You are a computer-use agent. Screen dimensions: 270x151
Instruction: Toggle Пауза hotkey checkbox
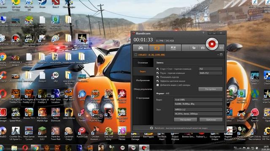click(x=157, y=73)
